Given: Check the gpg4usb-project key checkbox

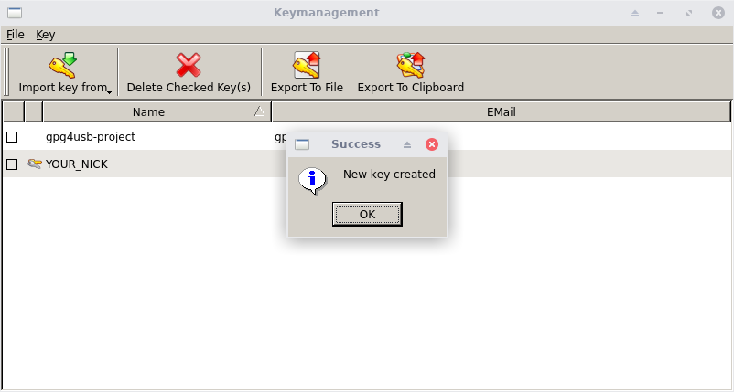Looking at the screenshot, I should coord(12,137).
